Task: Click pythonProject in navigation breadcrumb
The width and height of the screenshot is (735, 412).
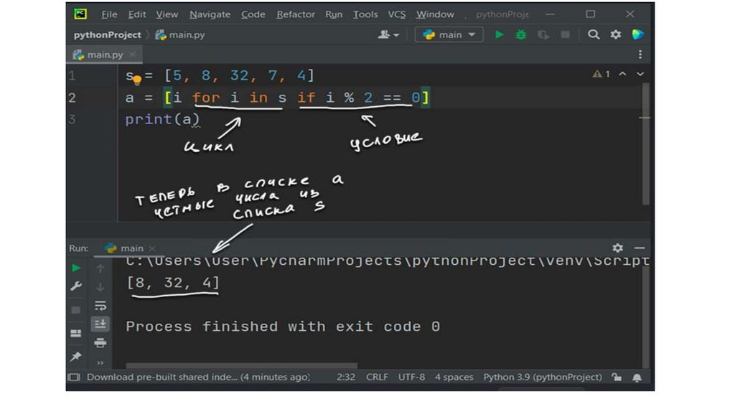Action: (108, 34)
